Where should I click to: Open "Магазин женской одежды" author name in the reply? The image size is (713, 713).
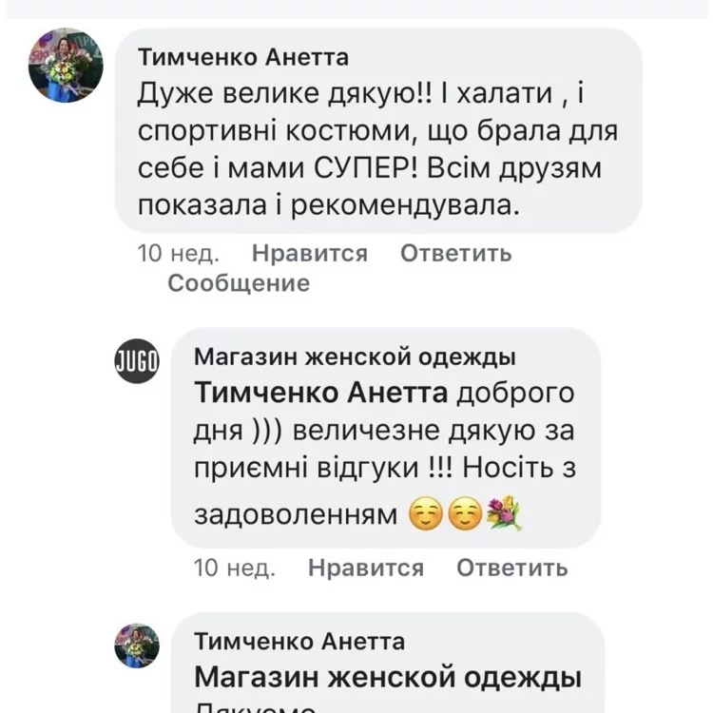355,357
